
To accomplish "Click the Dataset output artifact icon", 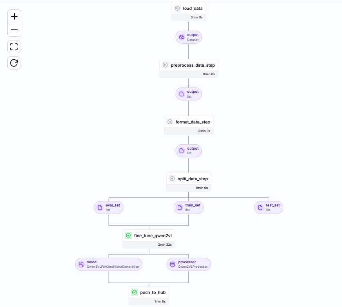I will [x=181, y=37].
